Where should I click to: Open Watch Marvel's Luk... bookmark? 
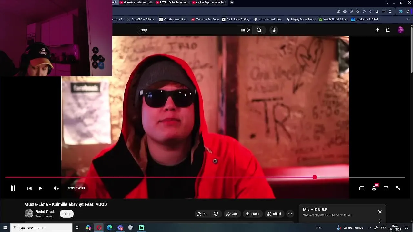coord(268,19)
